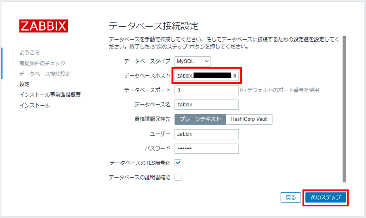Select the プレーンテキスト credentials option
Viewport: 366px width, 218px height.
[x=200, y=119]
